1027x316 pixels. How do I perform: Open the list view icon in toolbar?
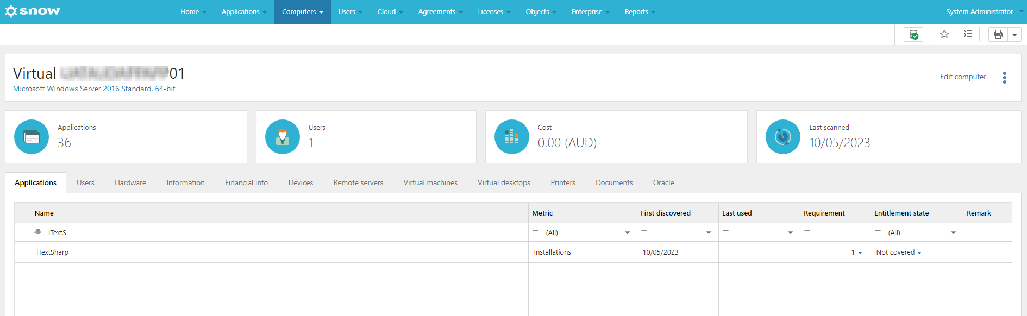coord(968,34)
